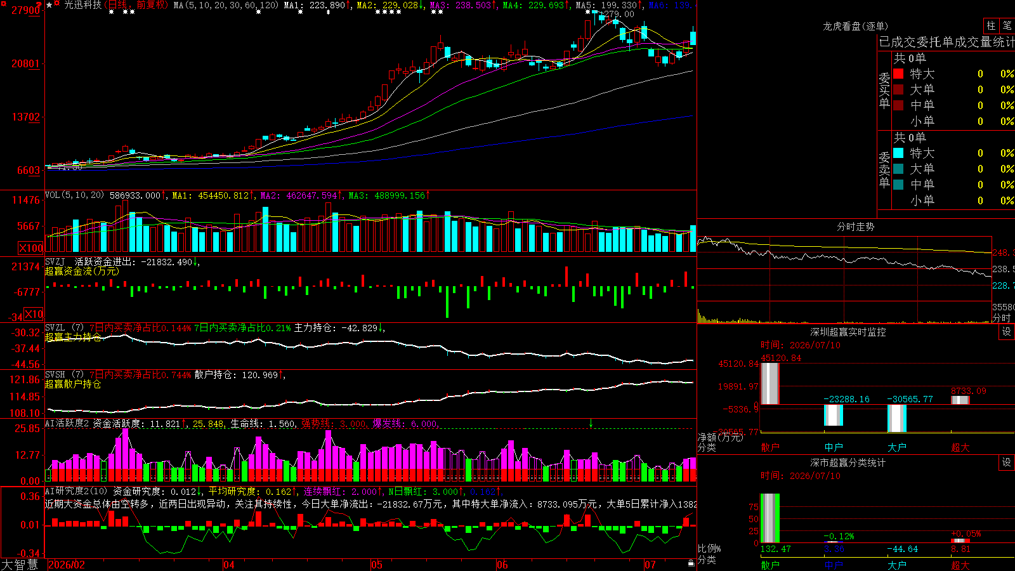Click the 大户 bar labeled -30565.77
The width and height of the screenshot is (1015, 571).
pos(897,418)
